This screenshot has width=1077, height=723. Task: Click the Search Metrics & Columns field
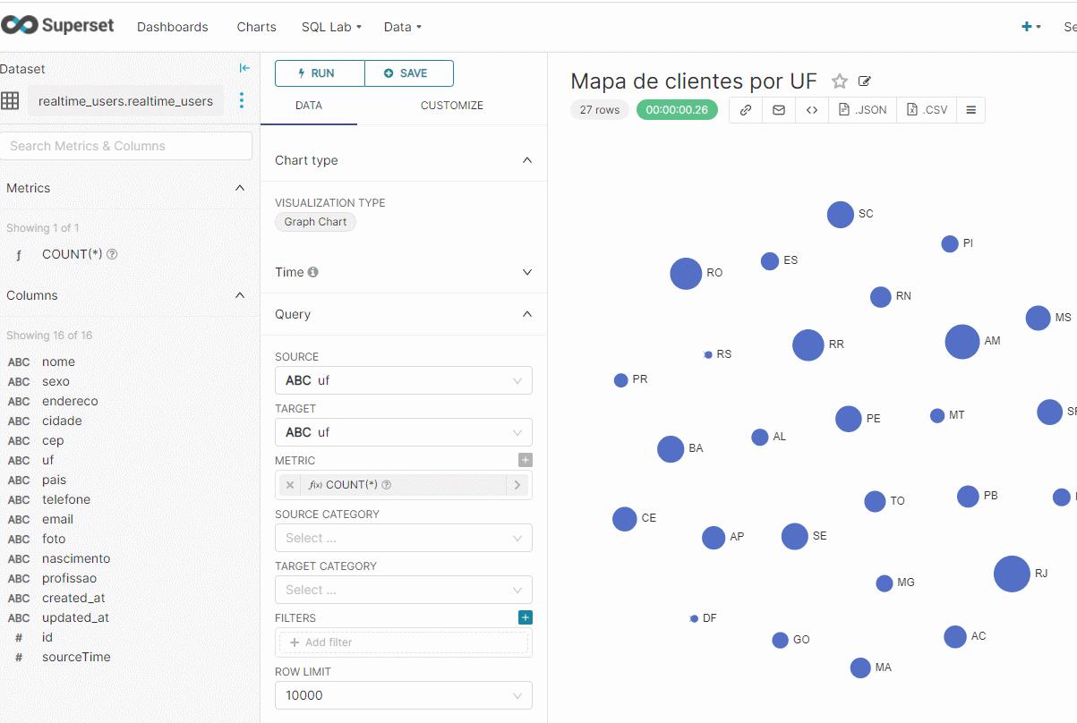tap(126, 146)
